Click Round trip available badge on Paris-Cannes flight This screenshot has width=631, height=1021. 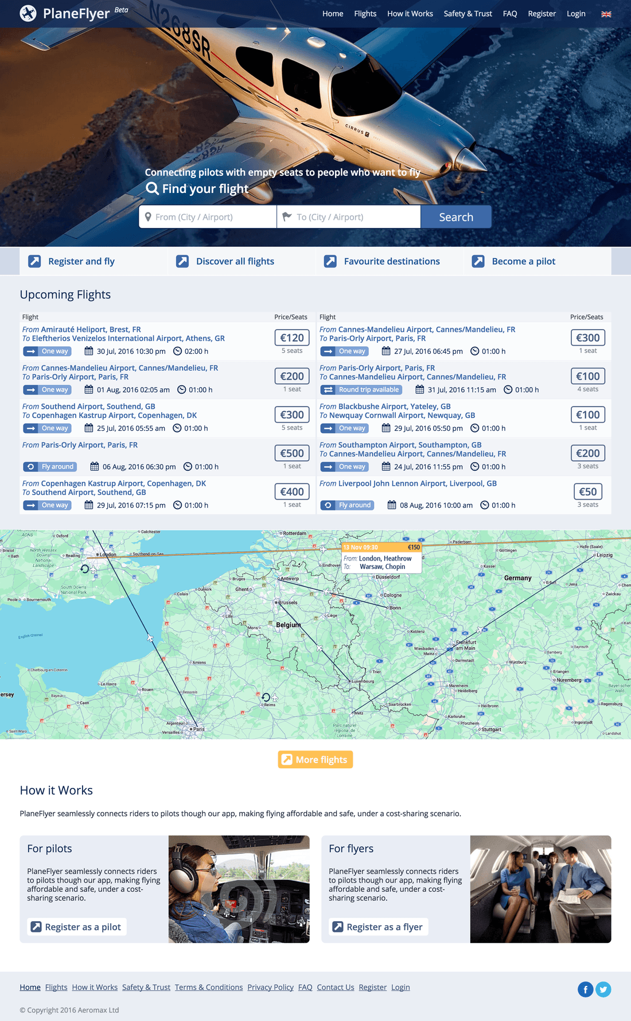click(361, 390)
